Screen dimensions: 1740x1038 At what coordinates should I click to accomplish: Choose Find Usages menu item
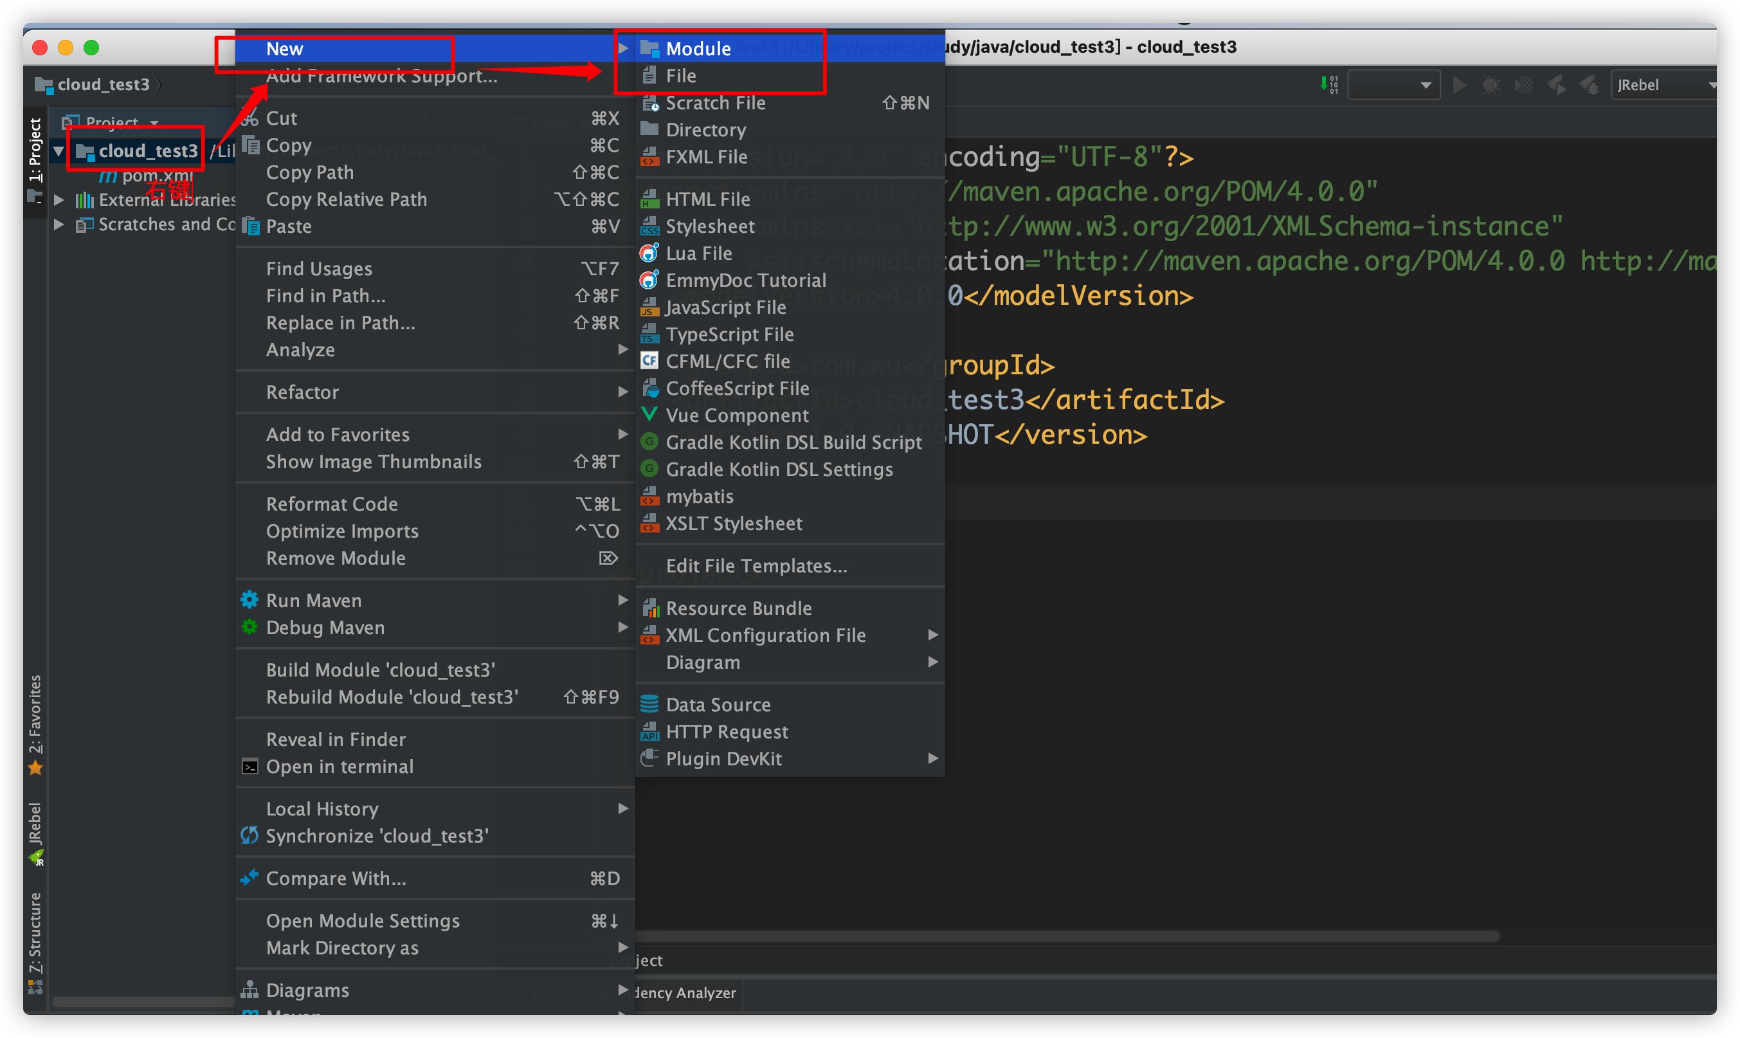tap(434, 269)
